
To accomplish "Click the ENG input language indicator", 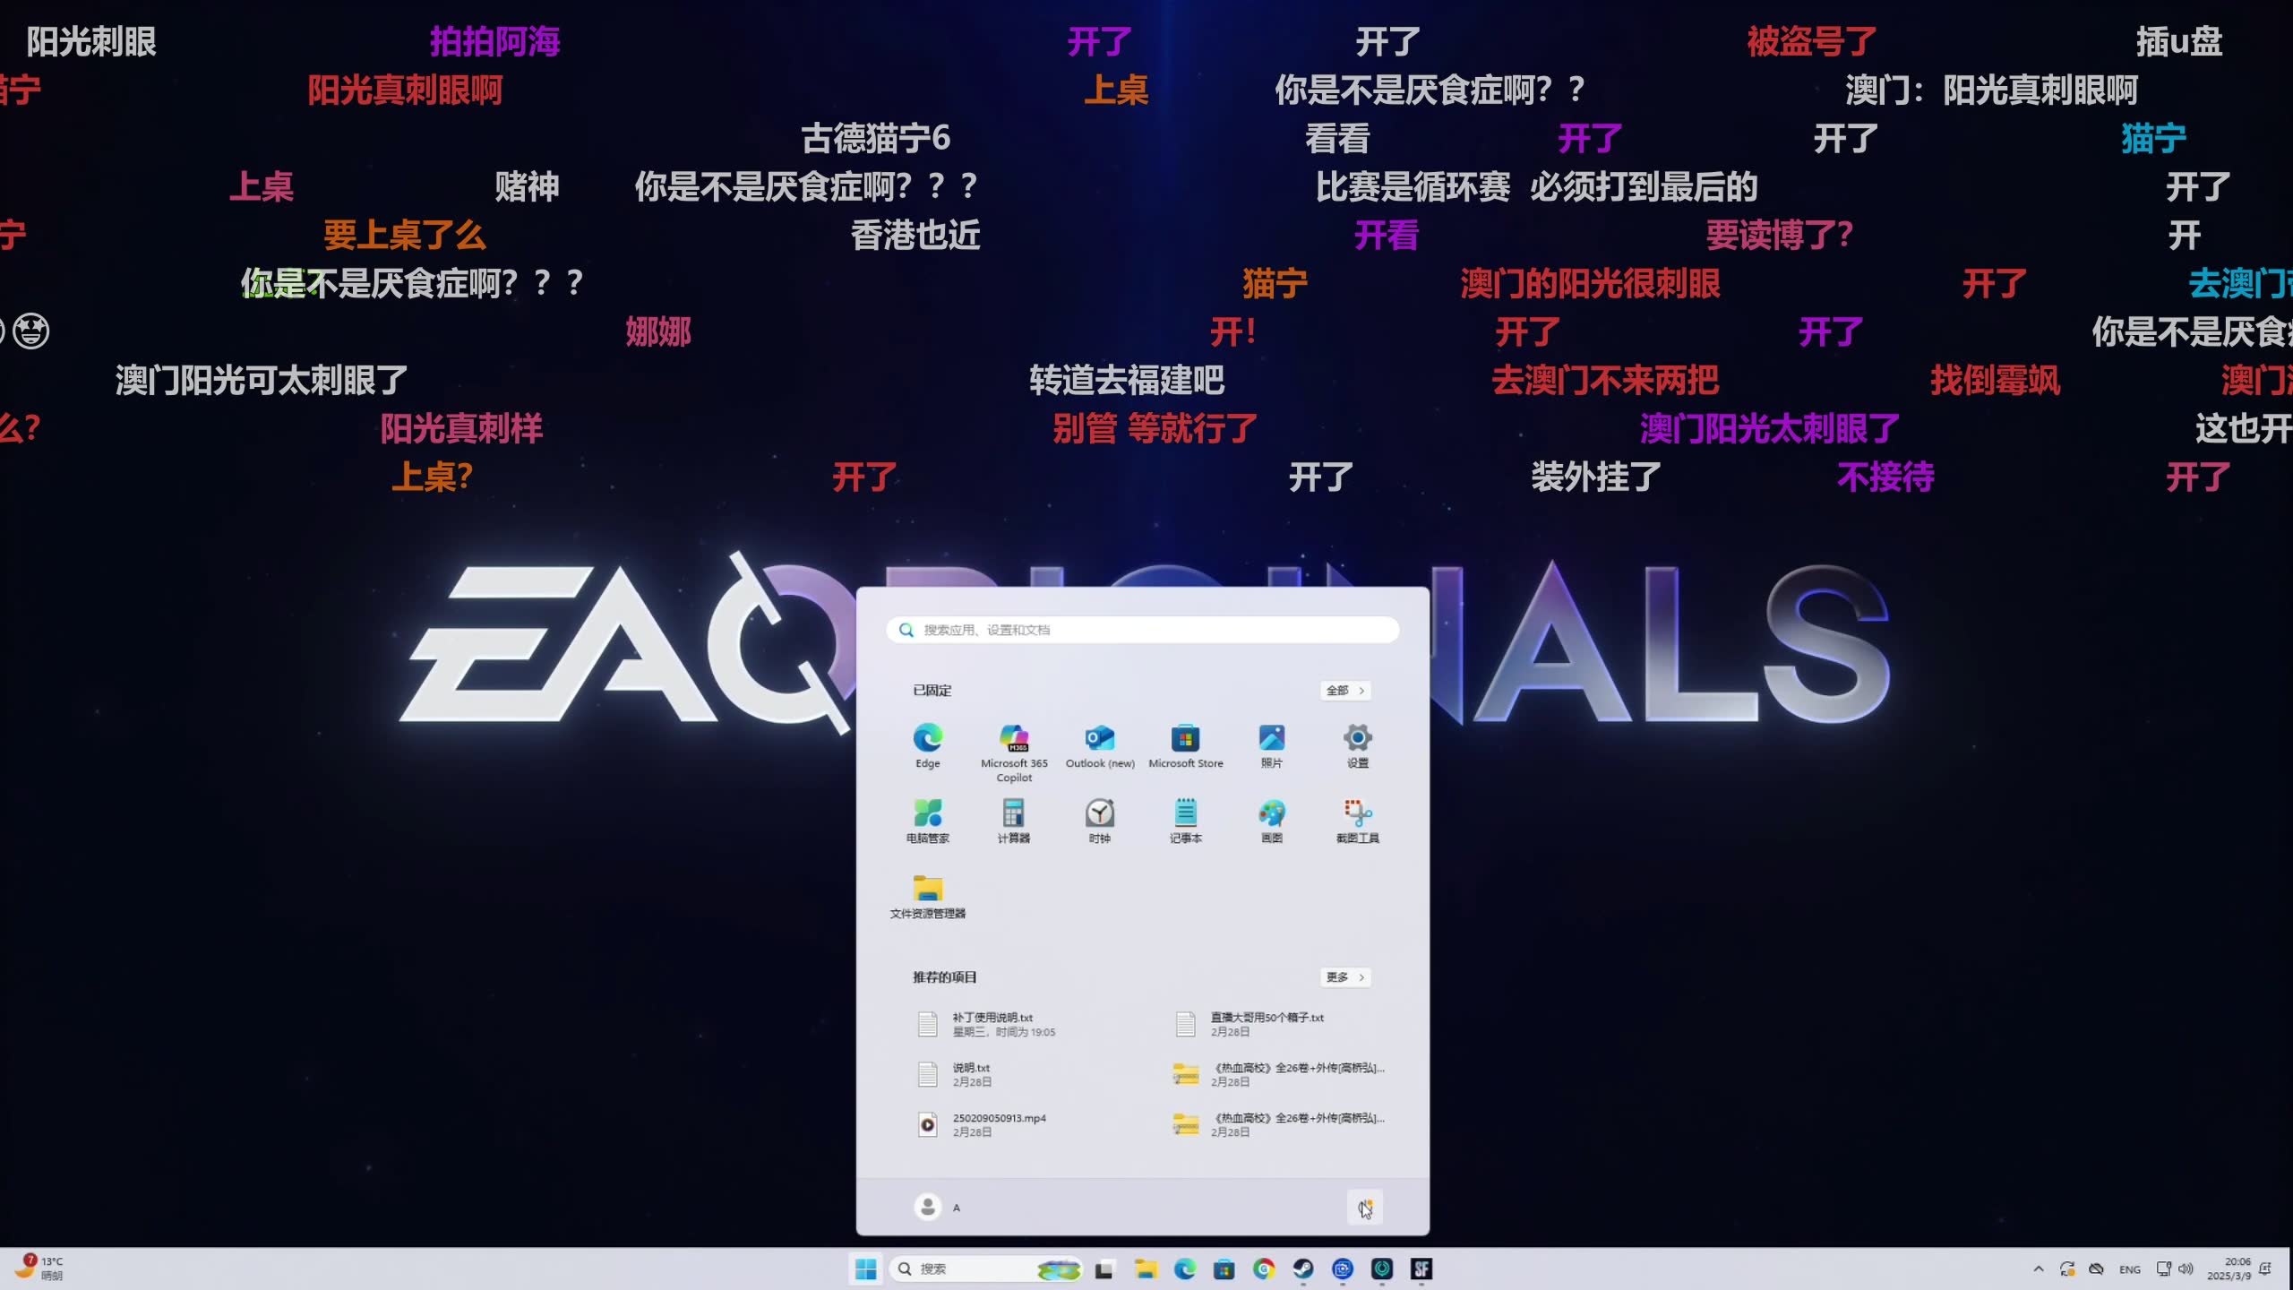I will coord(2130,1269).
